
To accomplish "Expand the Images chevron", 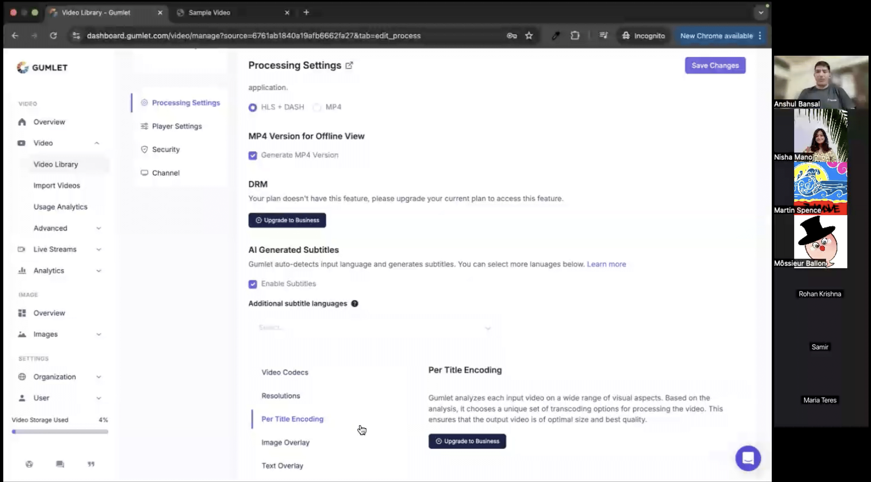I will click(x=98, y=334).
